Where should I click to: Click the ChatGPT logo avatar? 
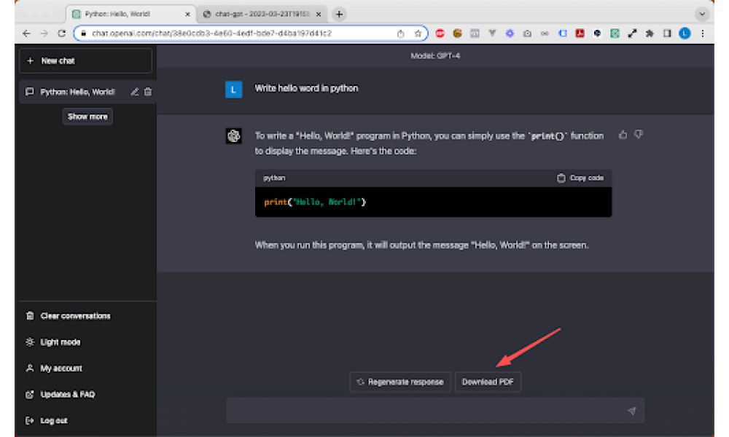tap(233, 136)
